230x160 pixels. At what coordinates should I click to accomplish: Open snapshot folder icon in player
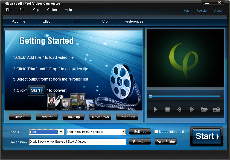pos(204,110)
